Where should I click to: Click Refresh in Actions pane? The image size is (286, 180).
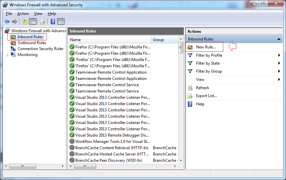(x=202, y=88)
